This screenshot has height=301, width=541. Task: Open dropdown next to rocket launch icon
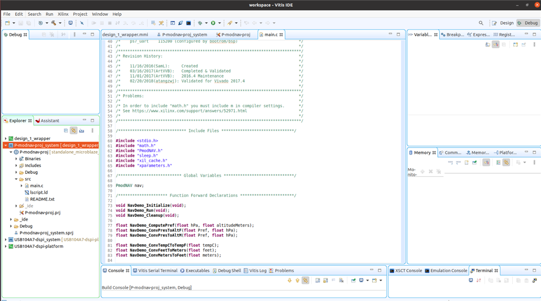pyautogui.click(x=236, y=23)
